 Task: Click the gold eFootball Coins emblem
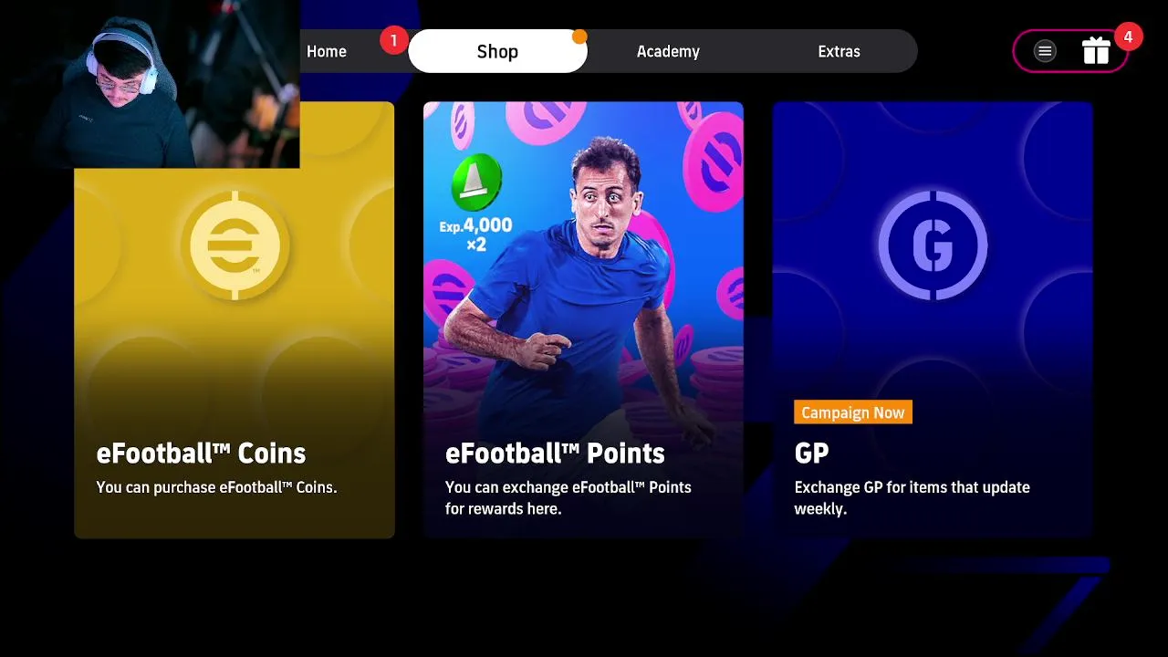[235, 245]
